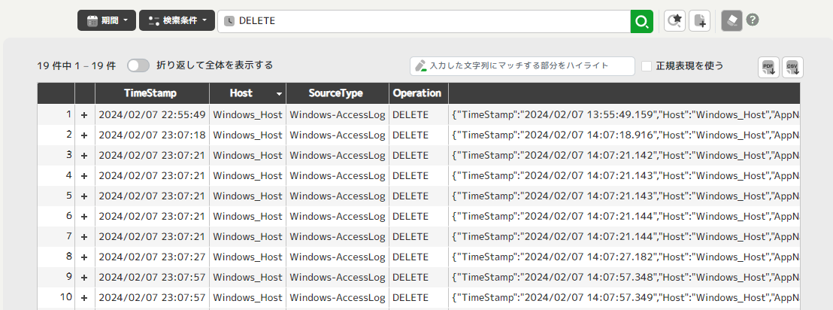Expand row 8 plus sign
Image resolution: width=833 pixels, height=310 pixels.
[x=84, y=257]
